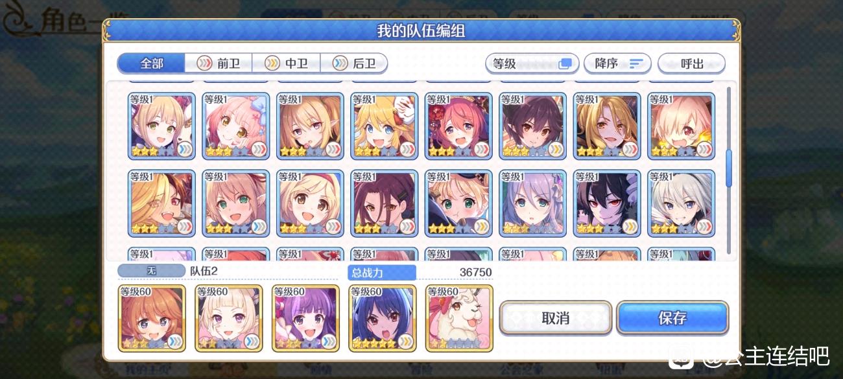The width and height of the screenshot is (843, 379).
Task: Select the pink-haired character with blue ribbon
Action: (236, 126)
